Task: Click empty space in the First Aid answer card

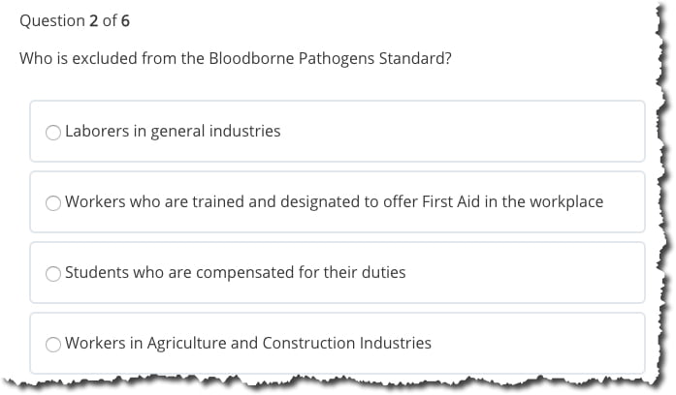Action: pyautogui.click(x=623, y=201)
